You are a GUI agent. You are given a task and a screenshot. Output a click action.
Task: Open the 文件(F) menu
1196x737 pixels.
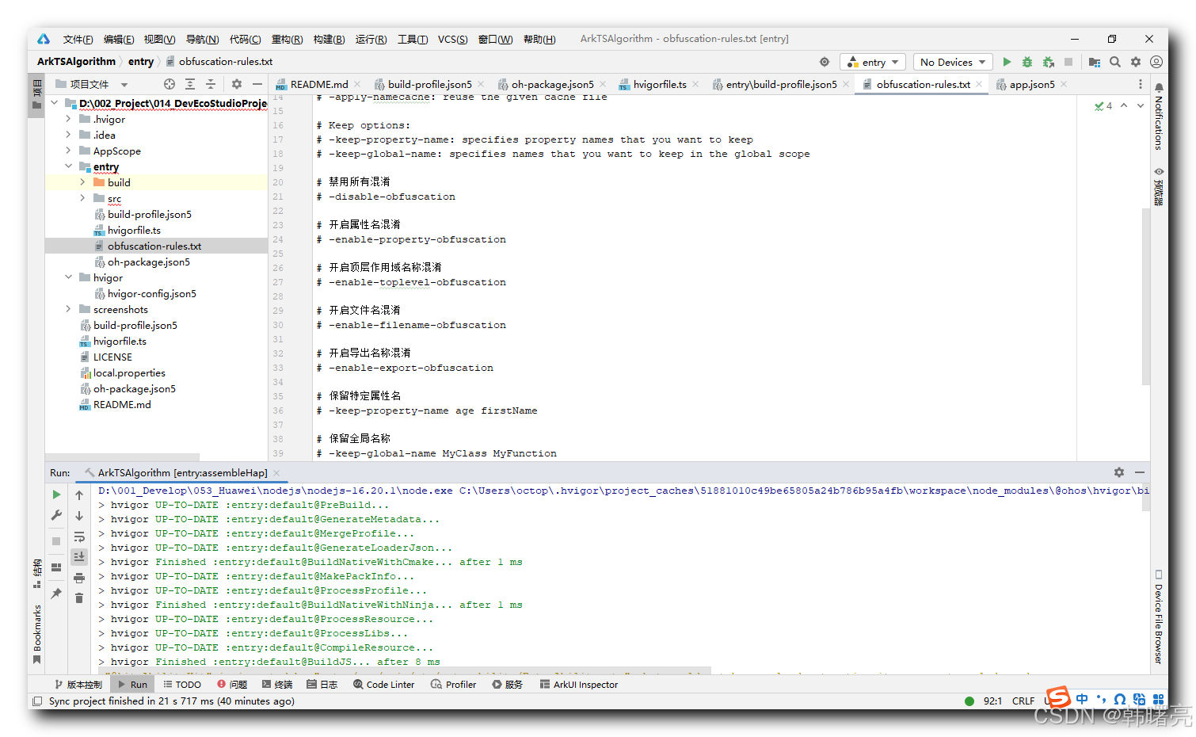click(x=78, y=39)
